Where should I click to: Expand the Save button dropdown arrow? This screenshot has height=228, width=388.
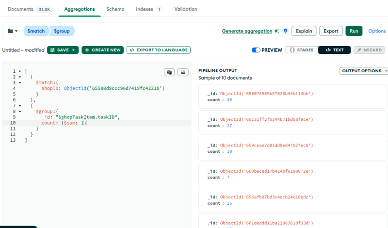tap(74, 50)
